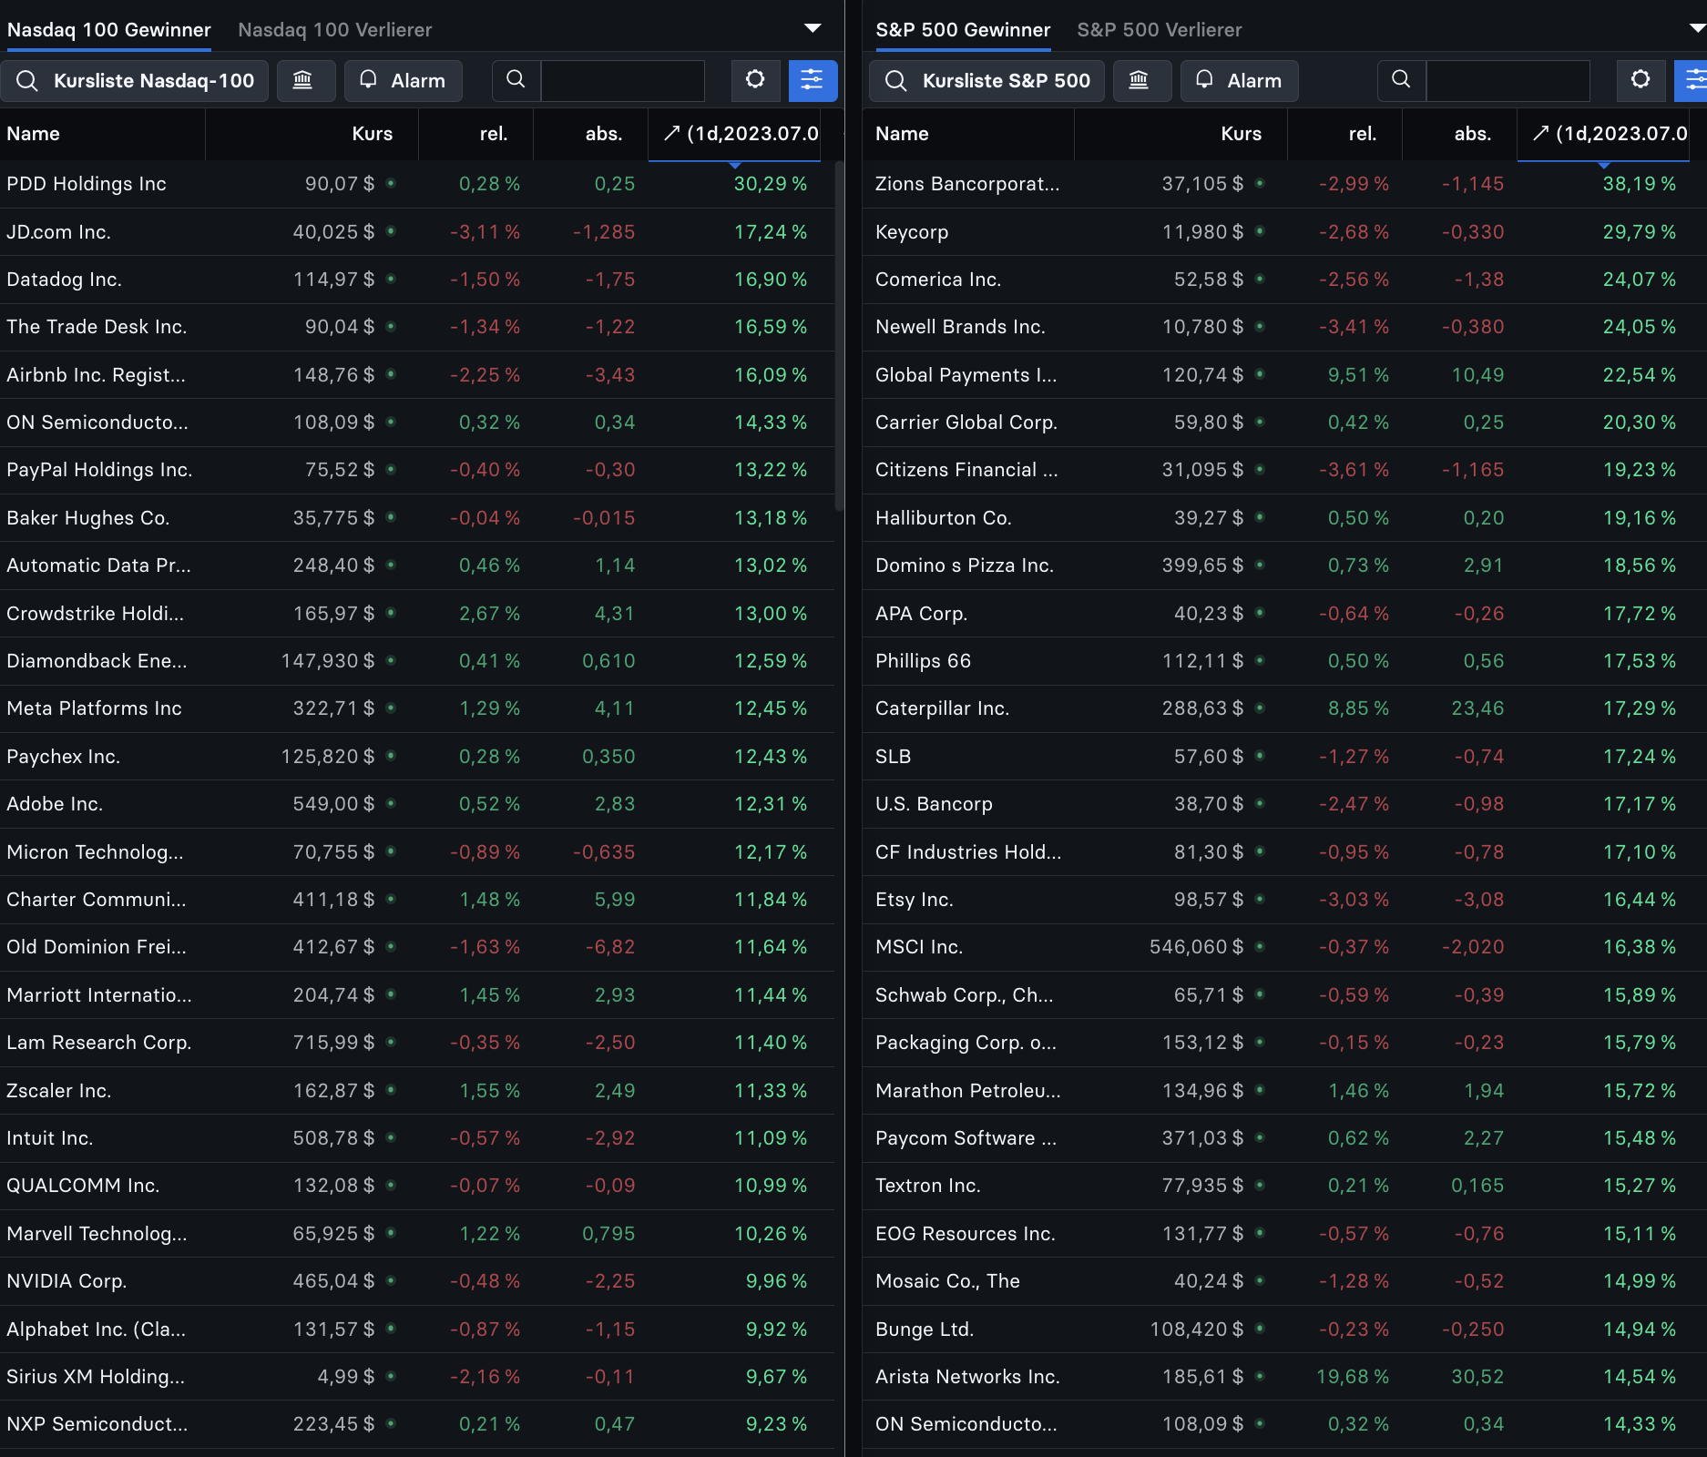Select NVIDIA Corp. row
The height and width of the screenshot is (1457, 1707).
(x=417, y=1281)
